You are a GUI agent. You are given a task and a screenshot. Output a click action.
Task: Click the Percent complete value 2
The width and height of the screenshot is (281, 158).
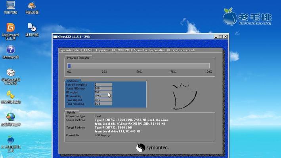pyautogui.click(x=103, y=85)
